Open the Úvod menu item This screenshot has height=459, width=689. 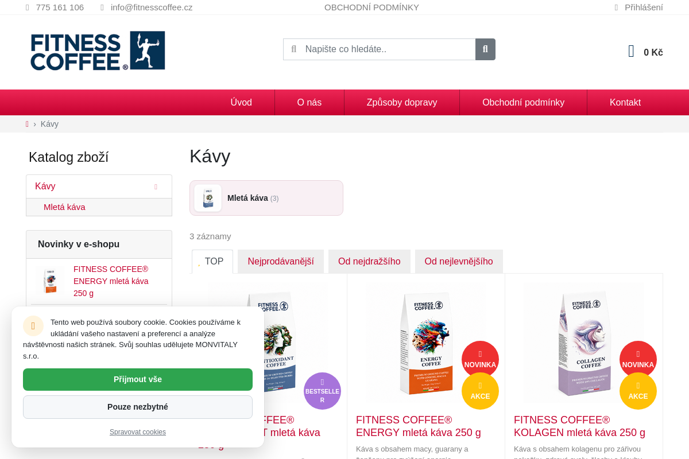click(x=241, y=102)
